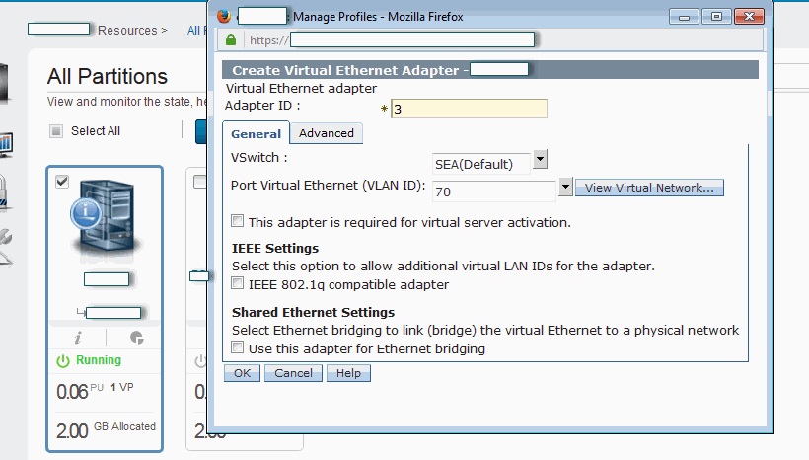Open the monitor chart sidebar icon
809x460 pixels.
[x=5, y=141]
